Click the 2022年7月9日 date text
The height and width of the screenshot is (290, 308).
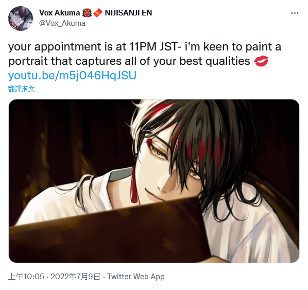(x=75, y=277)
